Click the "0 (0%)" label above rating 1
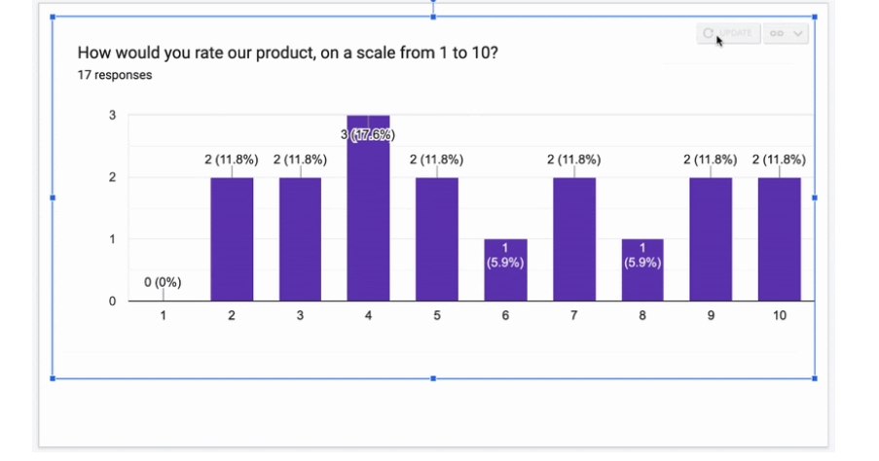The width and height of the screenshot is (879, 461). (x=163, y=282)
